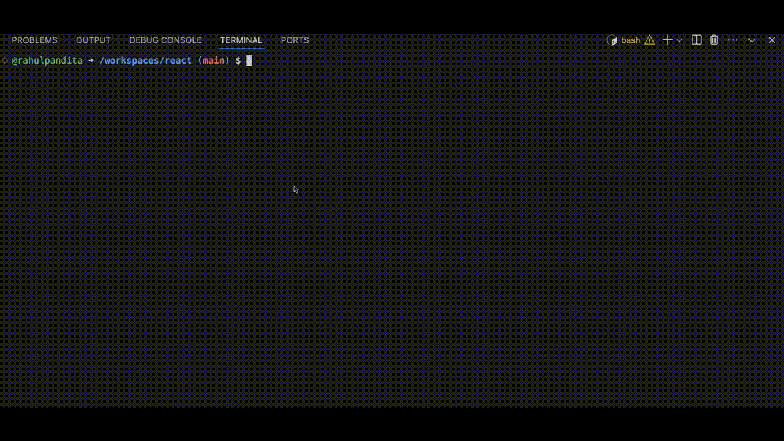
Task: Click the @rahulpandita username in the prompt
Action: tap(47, 61)
